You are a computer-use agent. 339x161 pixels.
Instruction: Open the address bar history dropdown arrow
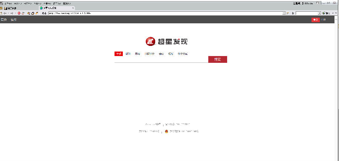click(x=284, y=13)
